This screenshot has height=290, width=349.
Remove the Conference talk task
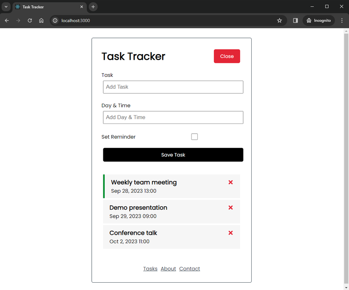click(231, 233)
